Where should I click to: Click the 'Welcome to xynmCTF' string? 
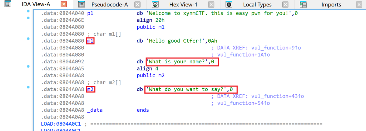coord(219,13)
